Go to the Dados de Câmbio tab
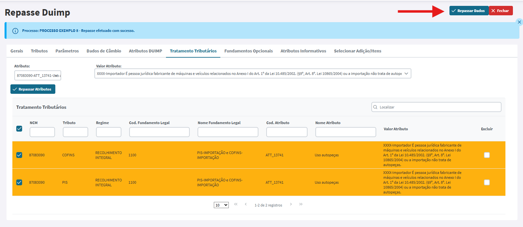 [104, 51]
